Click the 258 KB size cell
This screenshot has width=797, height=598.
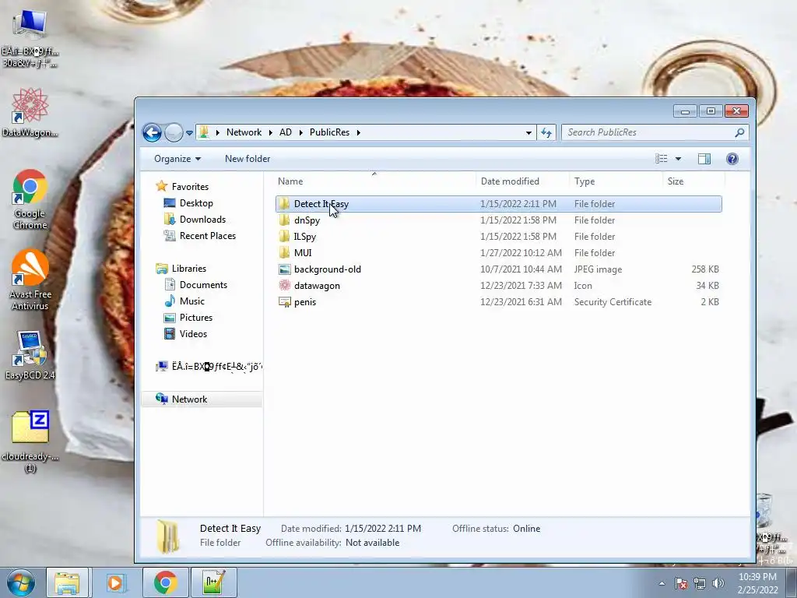pyautogui.click(x=705, y=269)
